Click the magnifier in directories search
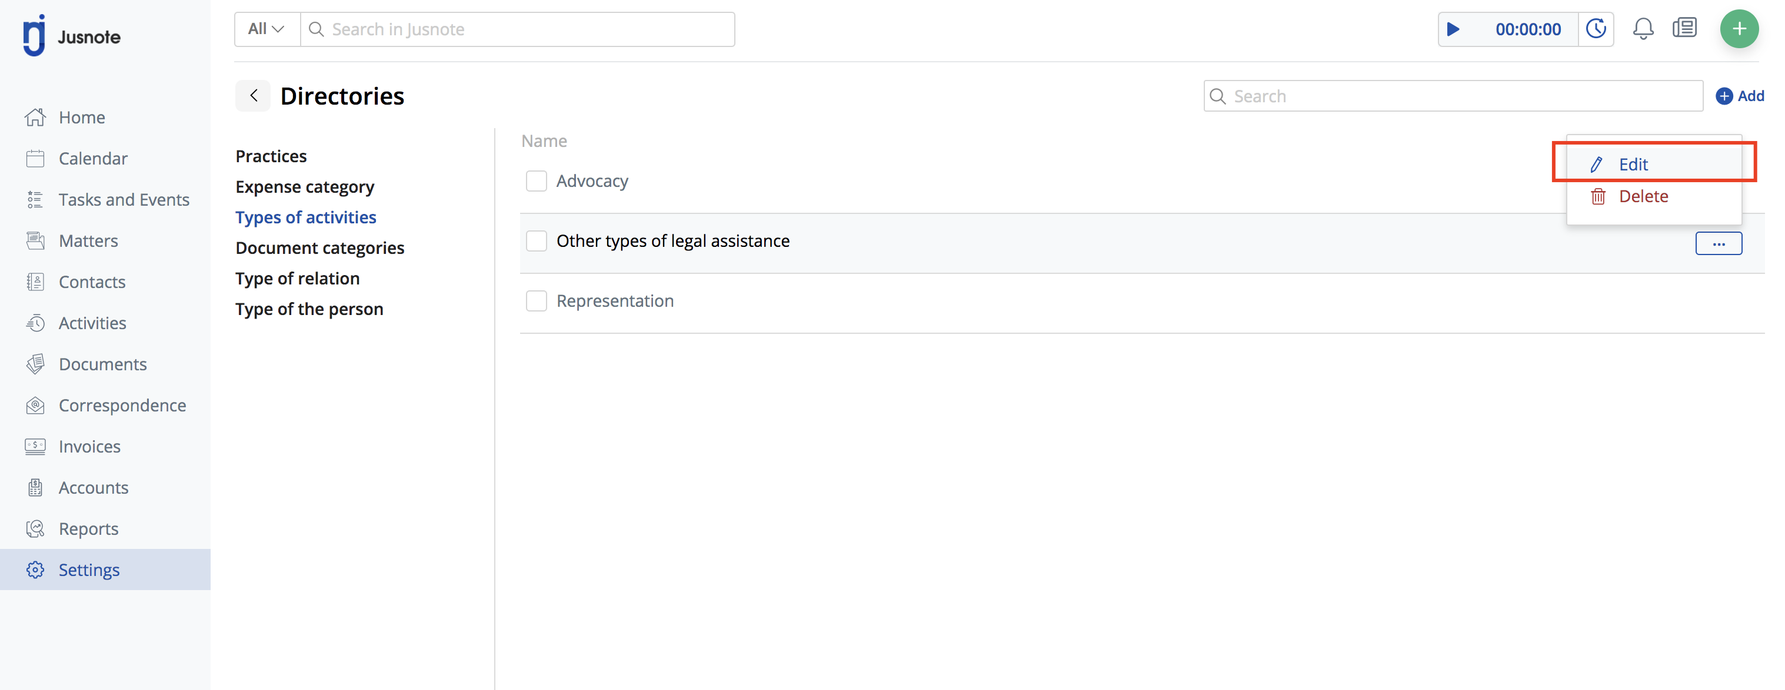Image resolution: width=1785 pixels, height=690 pixels. tap(1217, 96)
